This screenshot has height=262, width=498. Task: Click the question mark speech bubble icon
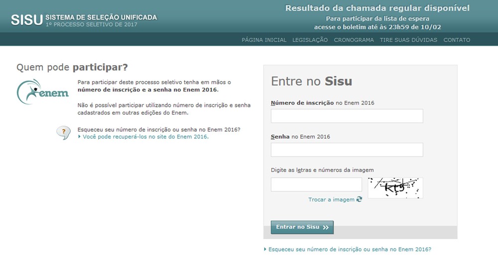click(63, 132)
